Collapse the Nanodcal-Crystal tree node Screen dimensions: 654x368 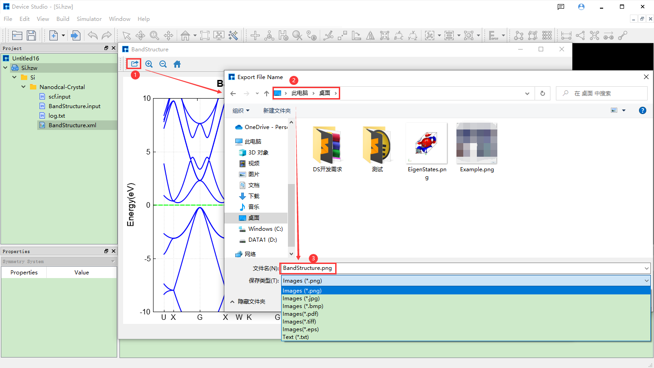tap(24, 87)
